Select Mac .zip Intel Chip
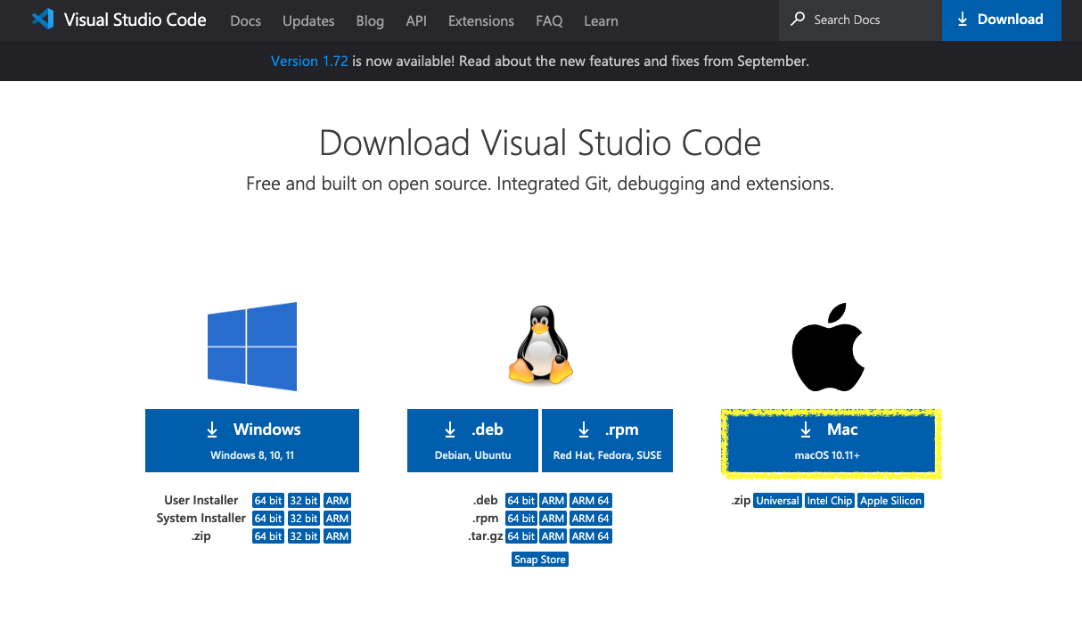 [830, 501]
